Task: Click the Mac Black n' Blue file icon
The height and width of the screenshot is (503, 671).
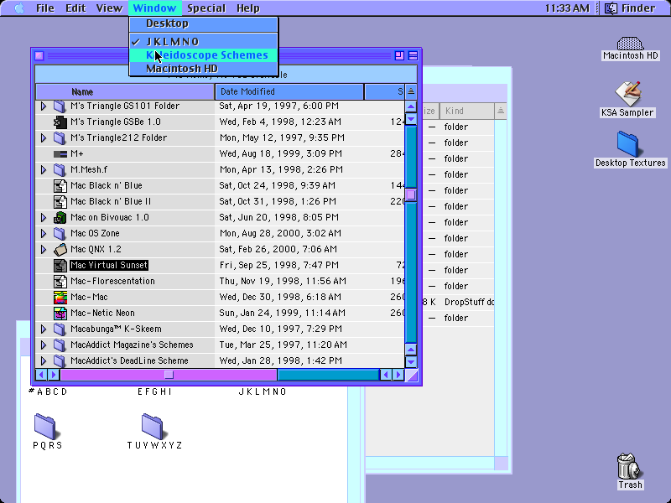Action: pyautogui.click(x=60, y=185)
